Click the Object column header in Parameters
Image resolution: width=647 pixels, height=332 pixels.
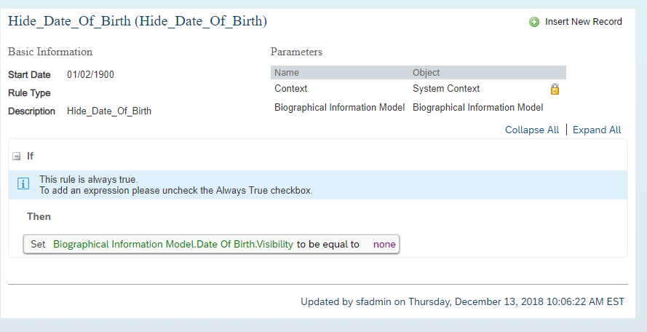426,72
